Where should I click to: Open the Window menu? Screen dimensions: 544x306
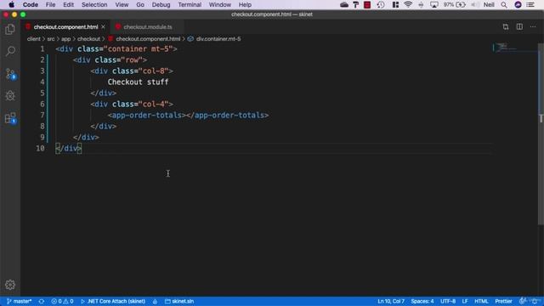pyautogui.click(x=220, y=4)
